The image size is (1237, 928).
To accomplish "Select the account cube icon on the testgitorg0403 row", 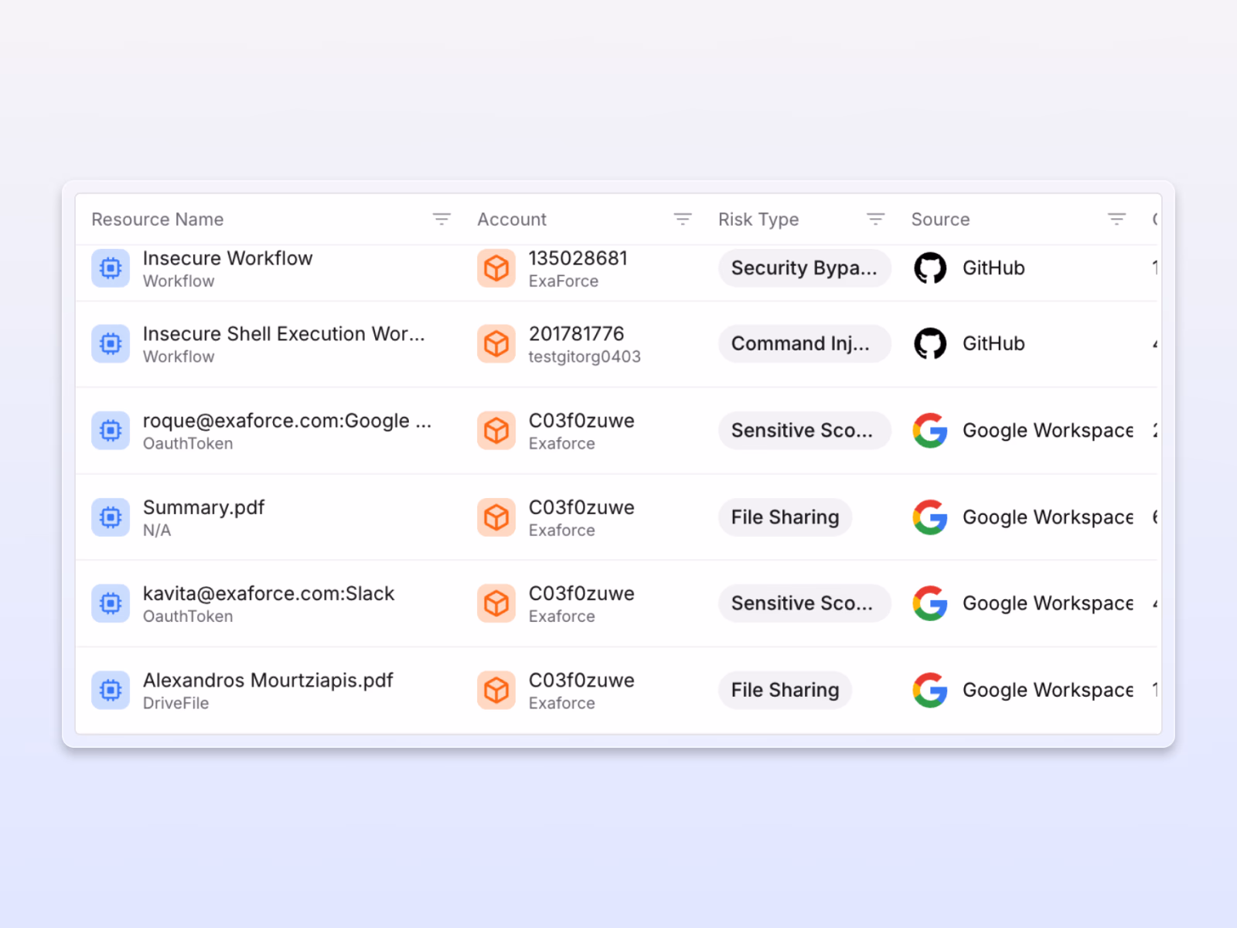I will click(496, 344).
